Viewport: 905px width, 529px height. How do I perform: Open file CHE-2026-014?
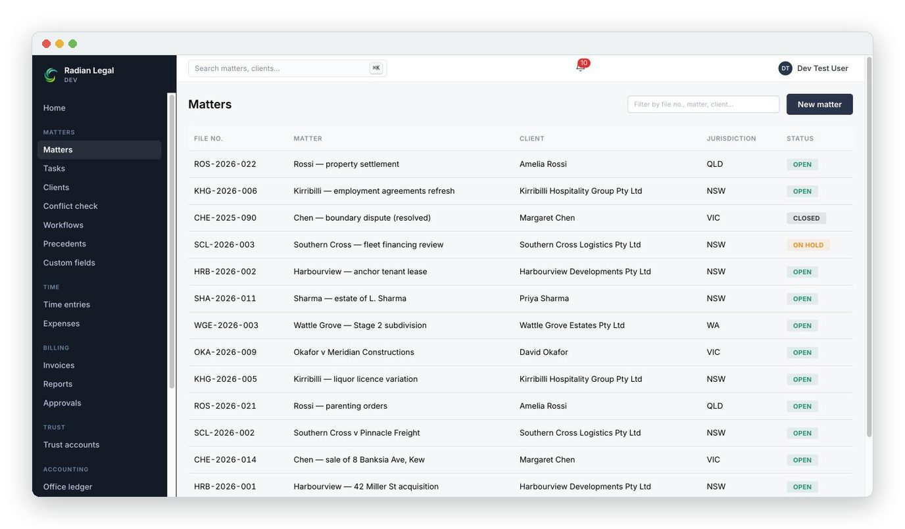coord(225,461)
